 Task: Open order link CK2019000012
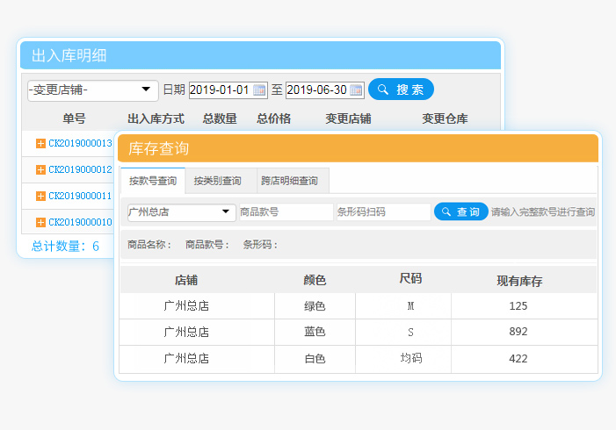point(80,169)
